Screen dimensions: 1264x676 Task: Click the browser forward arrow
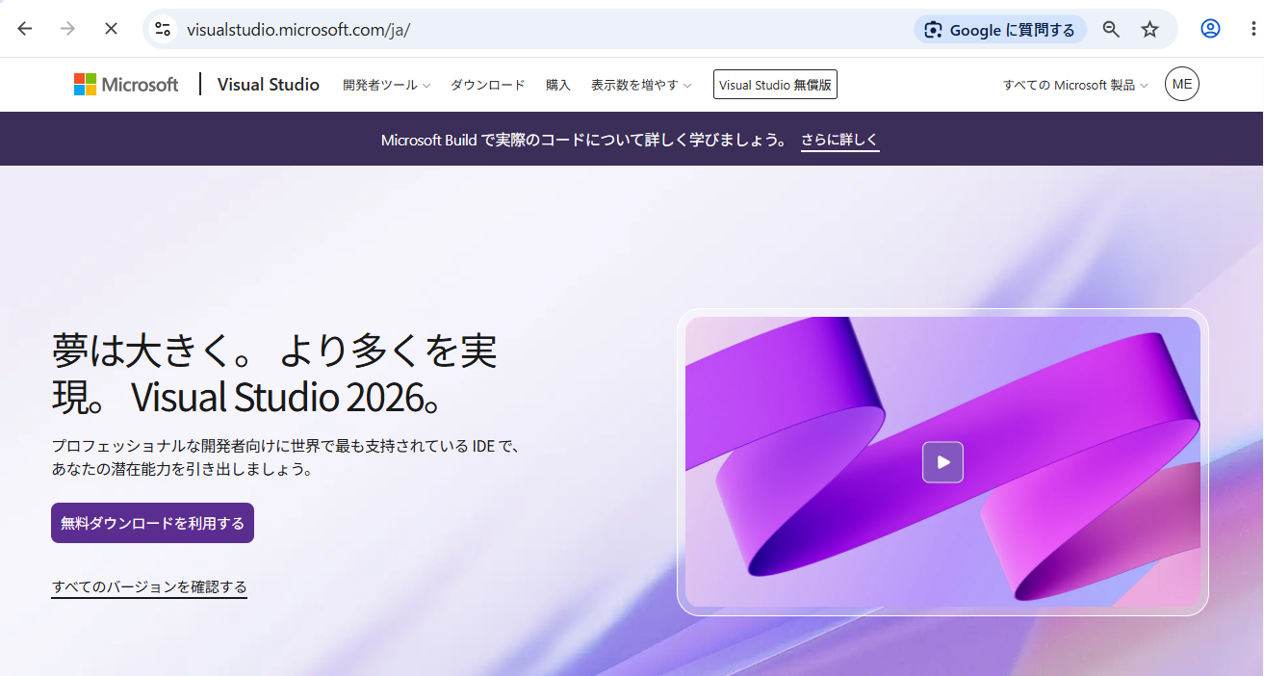67,29
